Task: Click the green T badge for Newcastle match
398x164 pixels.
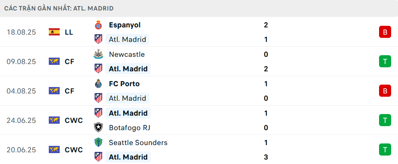Action: pos(385,61)
